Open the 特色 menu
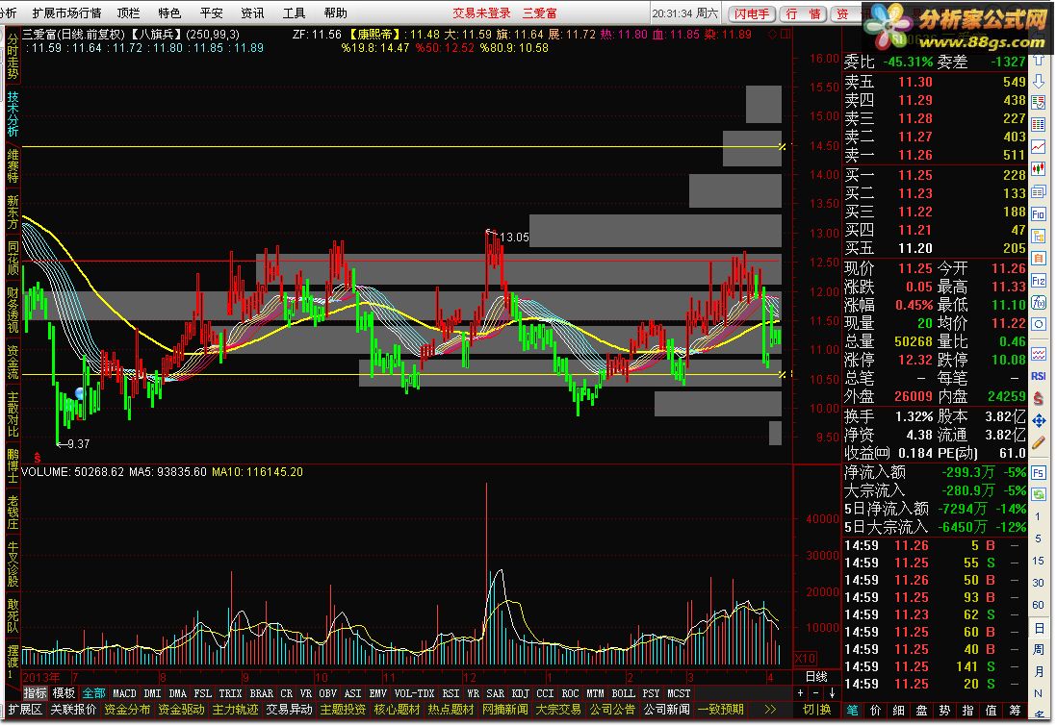This screenshot has width=1056, height=726. [x=169, y=13]
